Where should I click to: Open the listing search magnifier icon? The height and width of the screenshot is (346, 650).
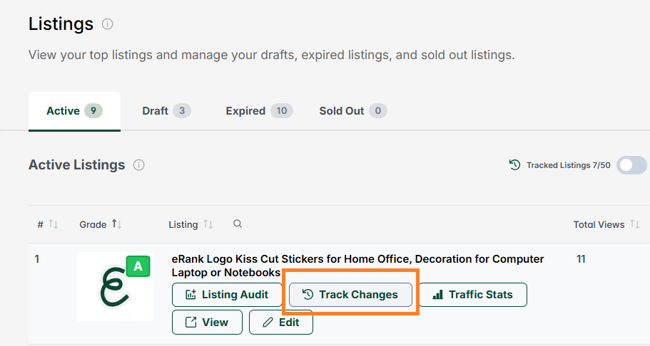tap(238, 224)
